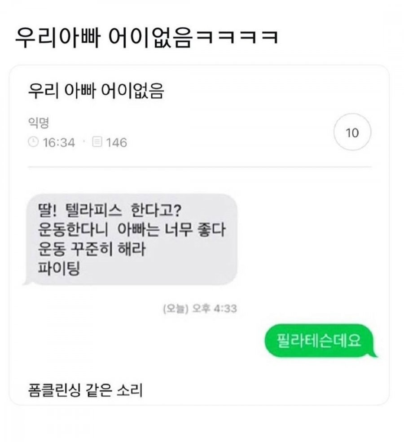The width and height of the screenshot is (404, 442).
Task: Click the view count icon beside 146
Action: click(97, 142)
